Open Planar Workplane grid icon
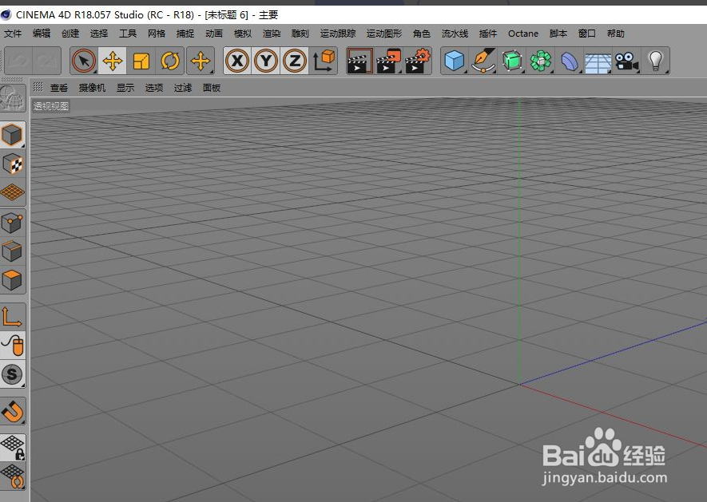 click(13, 476)
